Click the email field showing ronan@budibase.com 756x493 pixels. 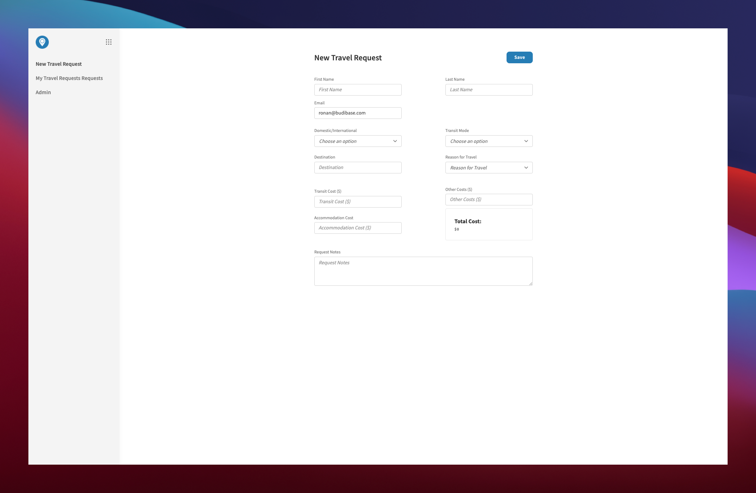point(358,112)
